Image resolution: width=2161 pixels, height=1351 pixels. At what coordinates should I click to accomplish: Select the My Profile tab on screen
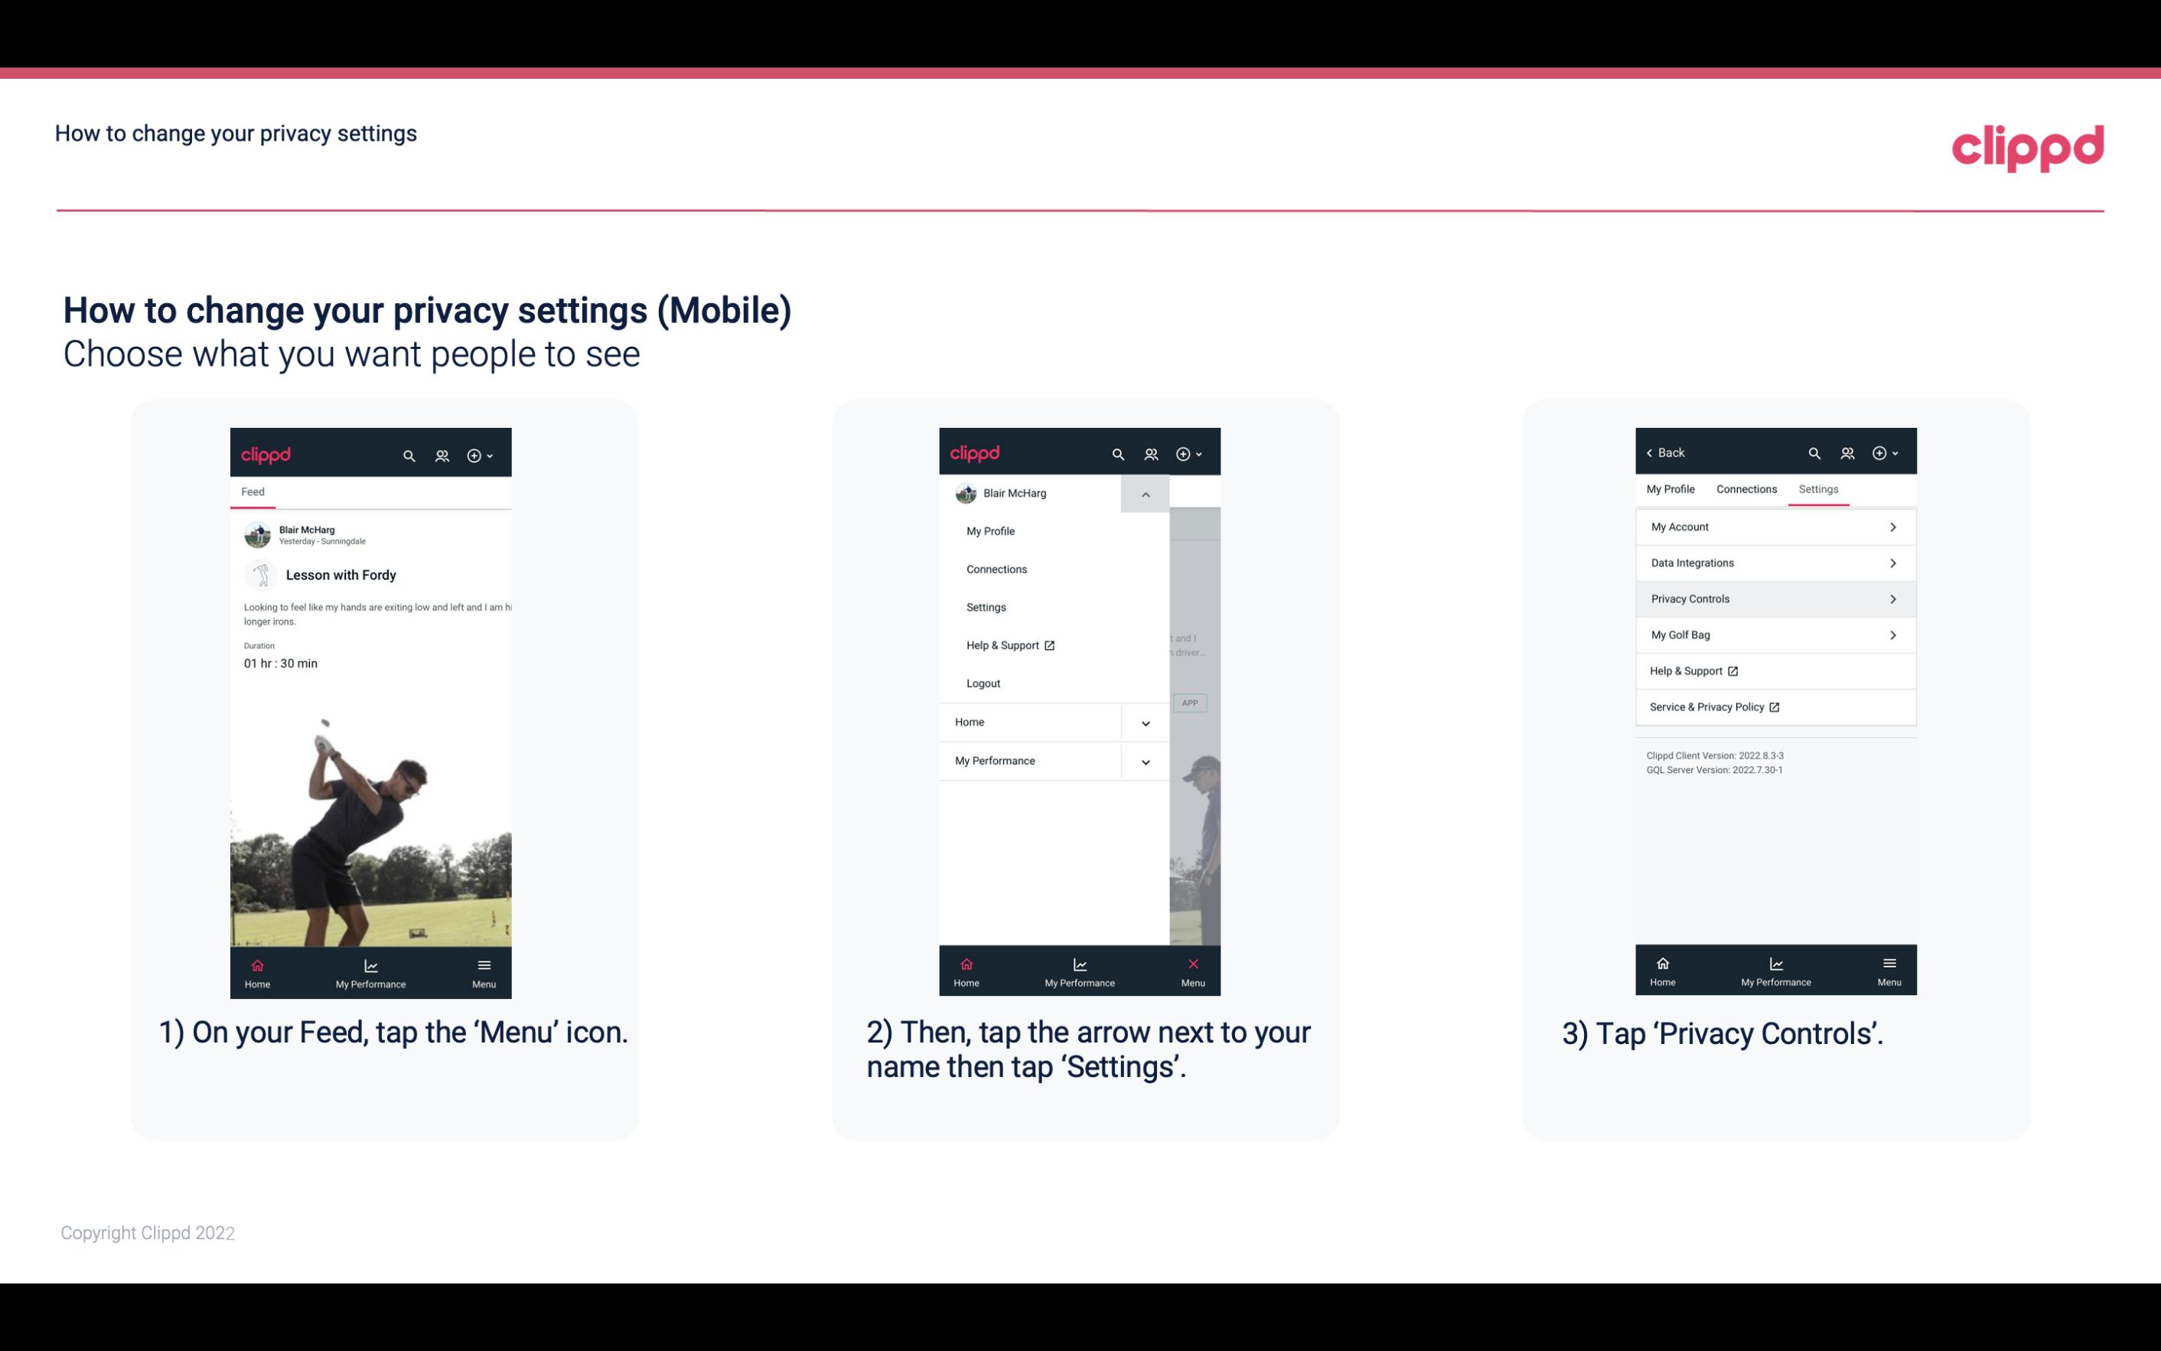coord(1673,488)
